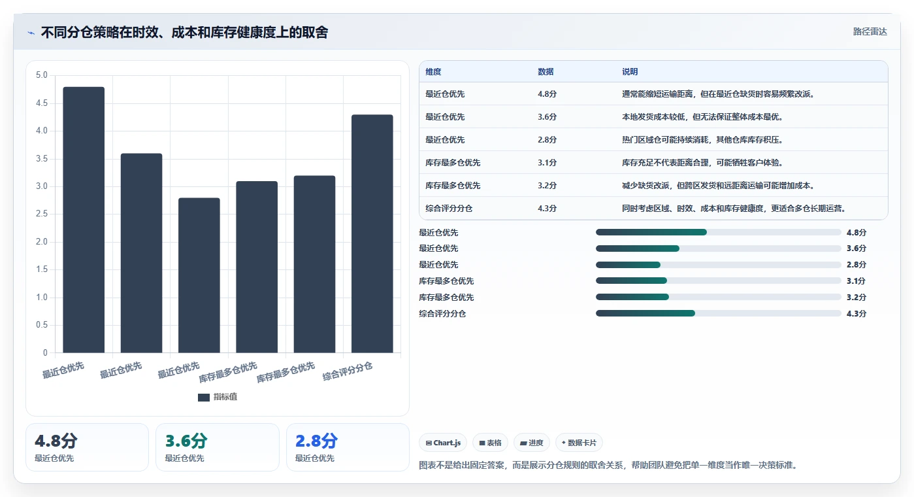Click the 2.8分 table cell
The image size is (914, 497).
click(x=547, y=140)
